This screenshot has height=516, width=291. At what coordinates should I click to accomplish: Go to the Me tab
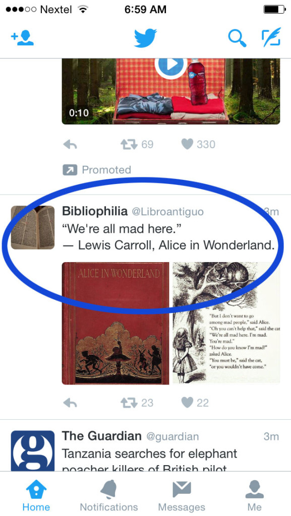tap(255, 495)
